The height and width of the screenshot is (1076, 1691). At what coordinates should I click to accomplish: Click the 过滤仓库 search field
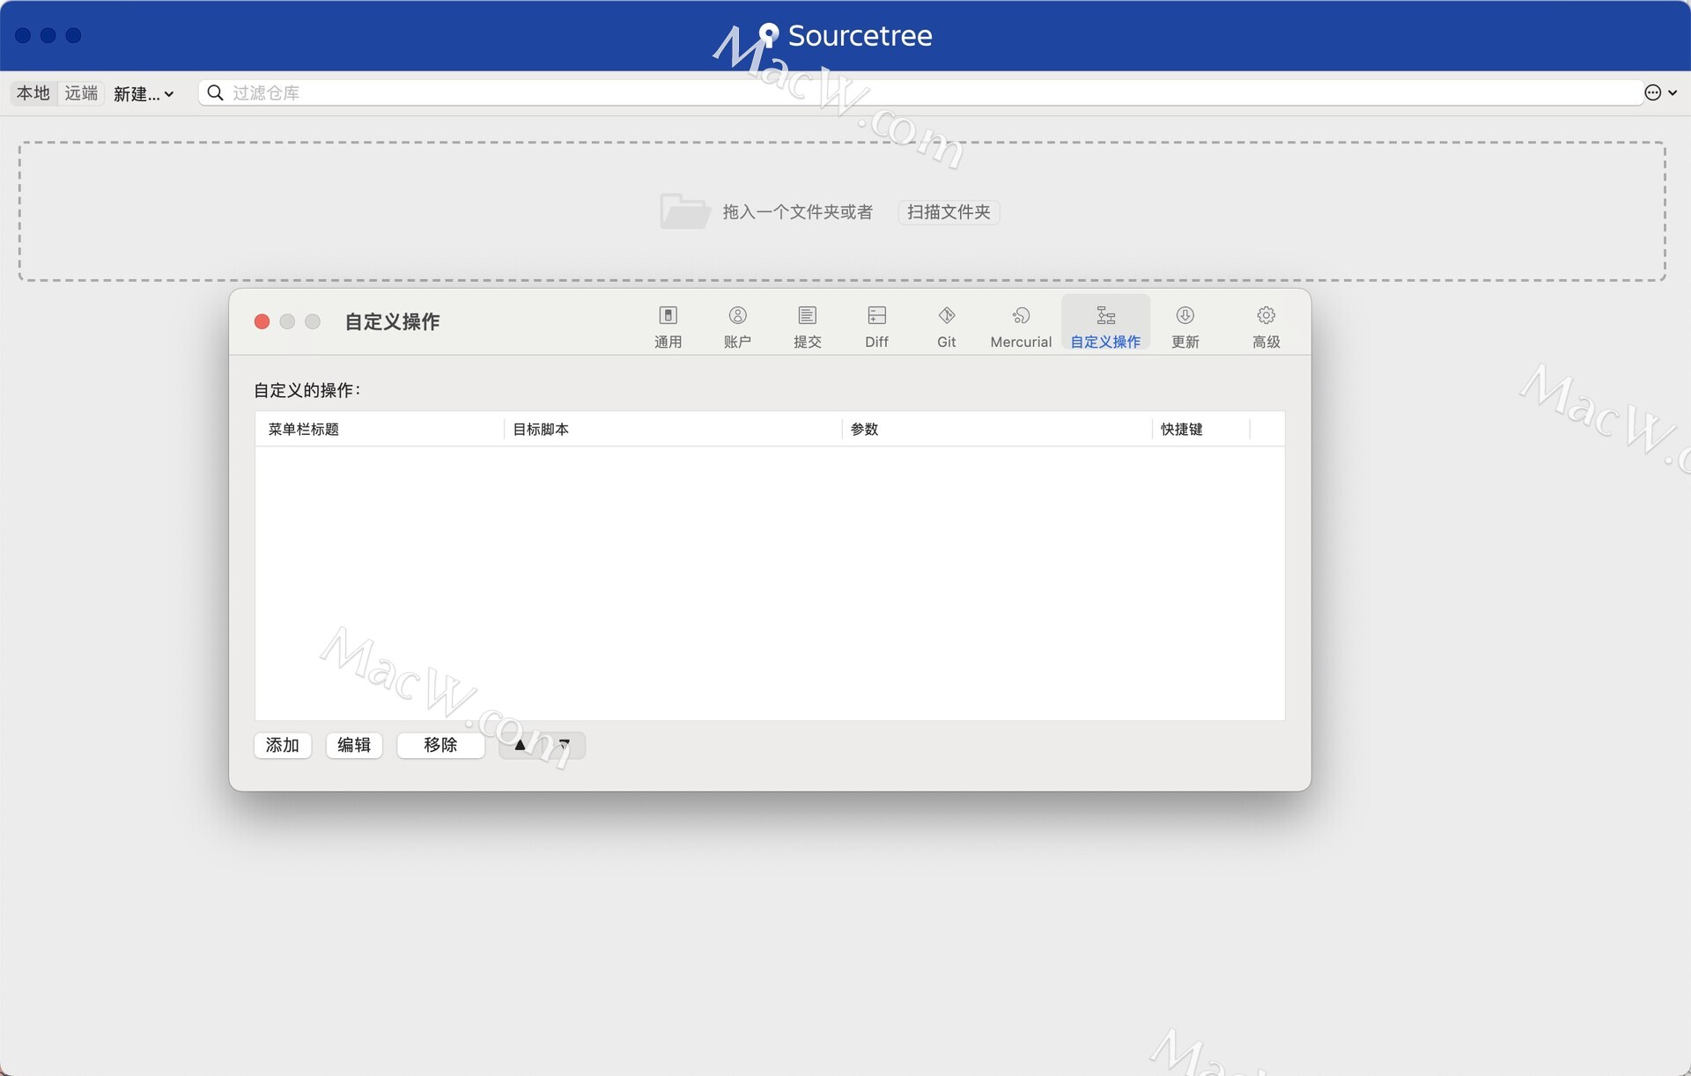[921, 92]
